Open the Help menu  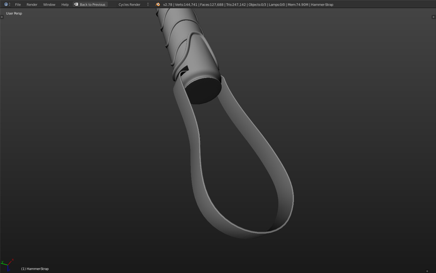pyautogui.click(x=65, y=5)
